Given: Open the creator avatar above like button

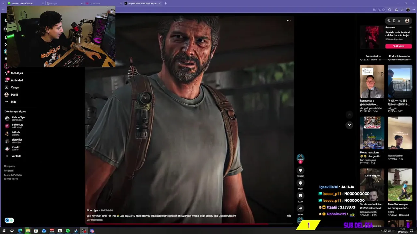Looking at the screenshot, I should pyautogui.click(x=300, y=158).
